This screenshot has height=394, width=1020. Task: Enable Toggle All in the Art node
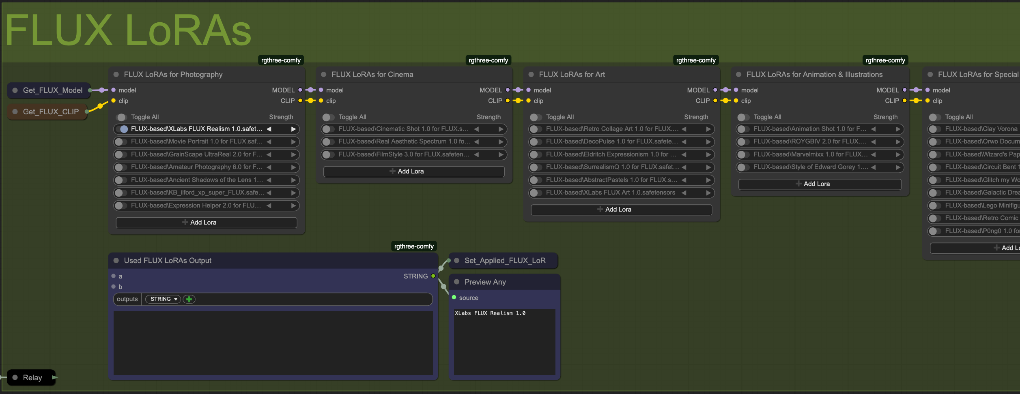click(x=536, y=117)
